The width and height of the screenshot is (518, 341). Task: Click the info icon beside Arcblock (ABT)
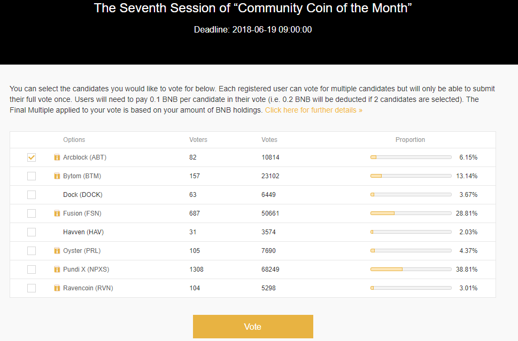(x=57, y=157)
